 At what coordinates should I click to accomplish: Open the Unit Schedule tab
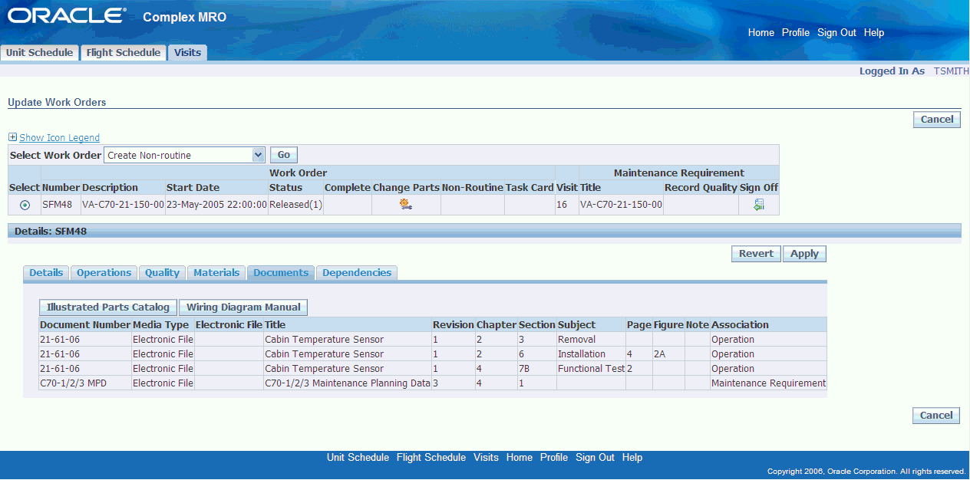pyautogui.click(x=39, y=53)
